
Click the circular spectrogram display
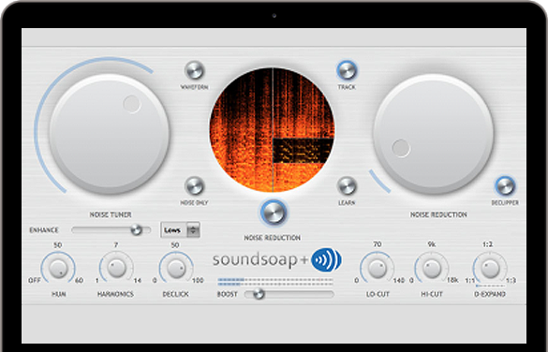coord(273,130)
